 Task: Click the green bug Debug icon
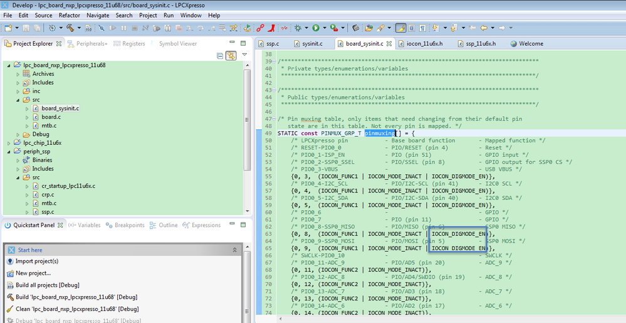(298, 28)
